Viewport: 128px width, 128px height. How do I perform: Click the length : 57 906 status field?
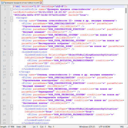pos(7,127)
